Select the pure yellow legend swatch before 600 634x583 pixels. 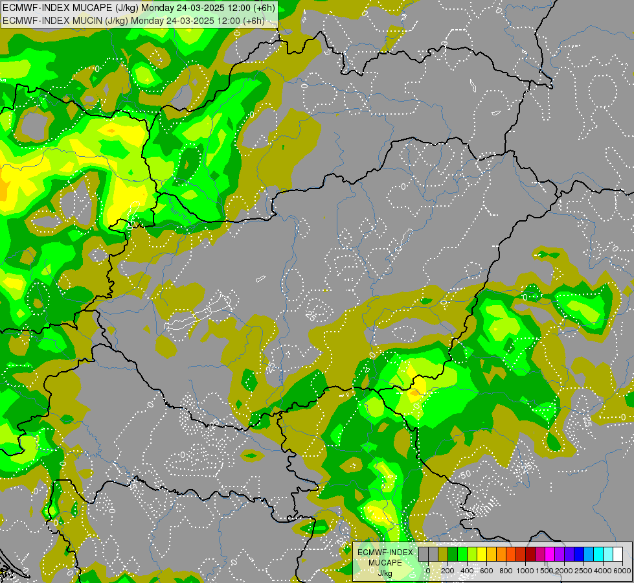482,554
